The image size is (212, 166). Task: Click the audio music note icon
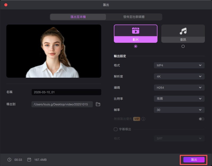[x=183, y=31]
